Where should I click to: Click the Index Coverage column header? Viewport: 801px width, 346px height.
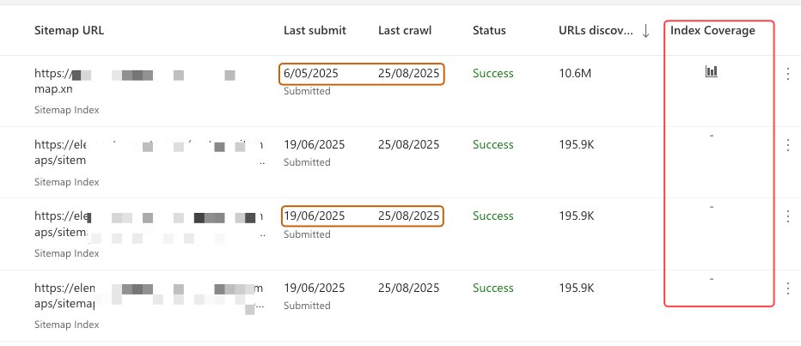click(712, 31)
